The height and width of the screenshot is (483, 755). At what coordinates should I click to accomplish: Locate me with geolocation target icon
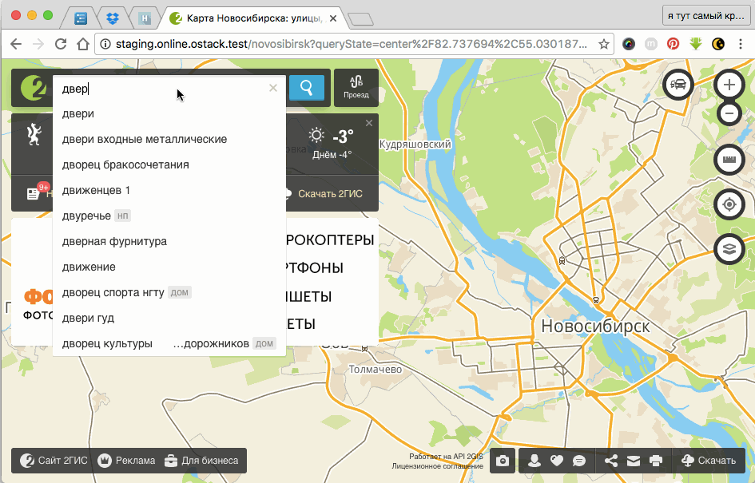(x=729, y=204)
